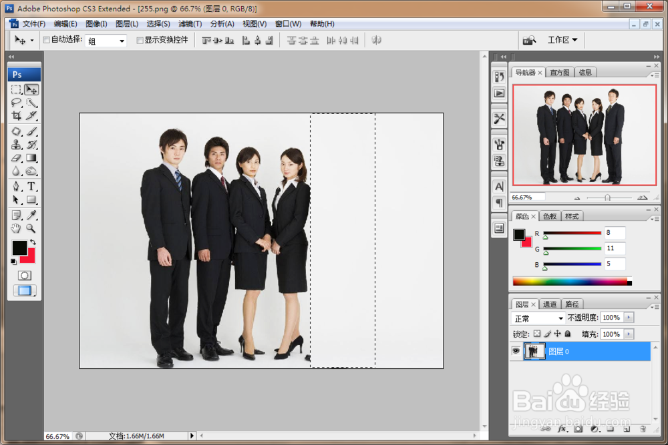Toggle lock all padlock icon
This screenshot has width=668, height=445.
(567, 334)
